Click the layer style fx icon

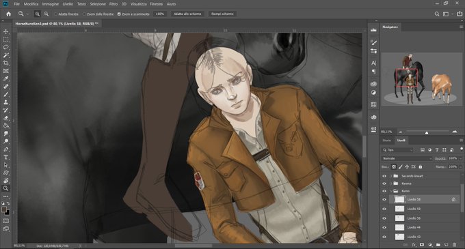pyautogui.click(x=414, y=245)
